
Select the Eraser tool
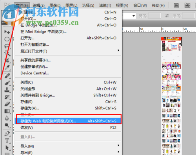[7, 104]
